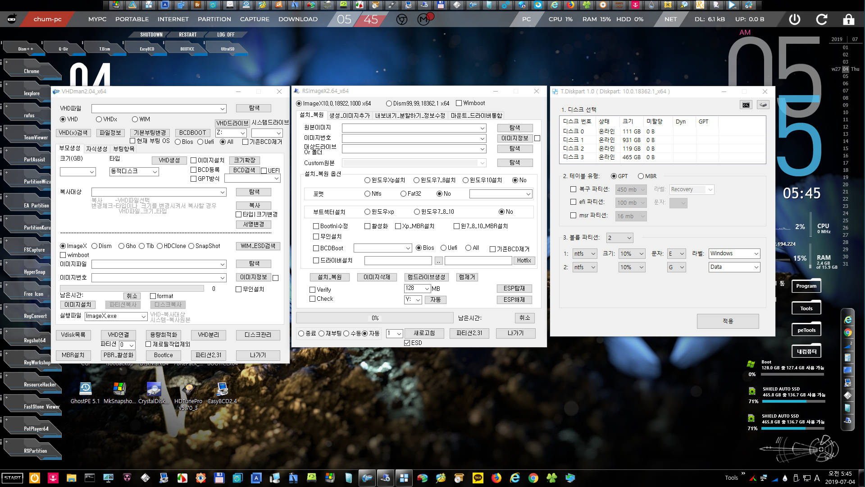
Task: Open File Explorer folder in bottom taskbar
Action: 71,478
